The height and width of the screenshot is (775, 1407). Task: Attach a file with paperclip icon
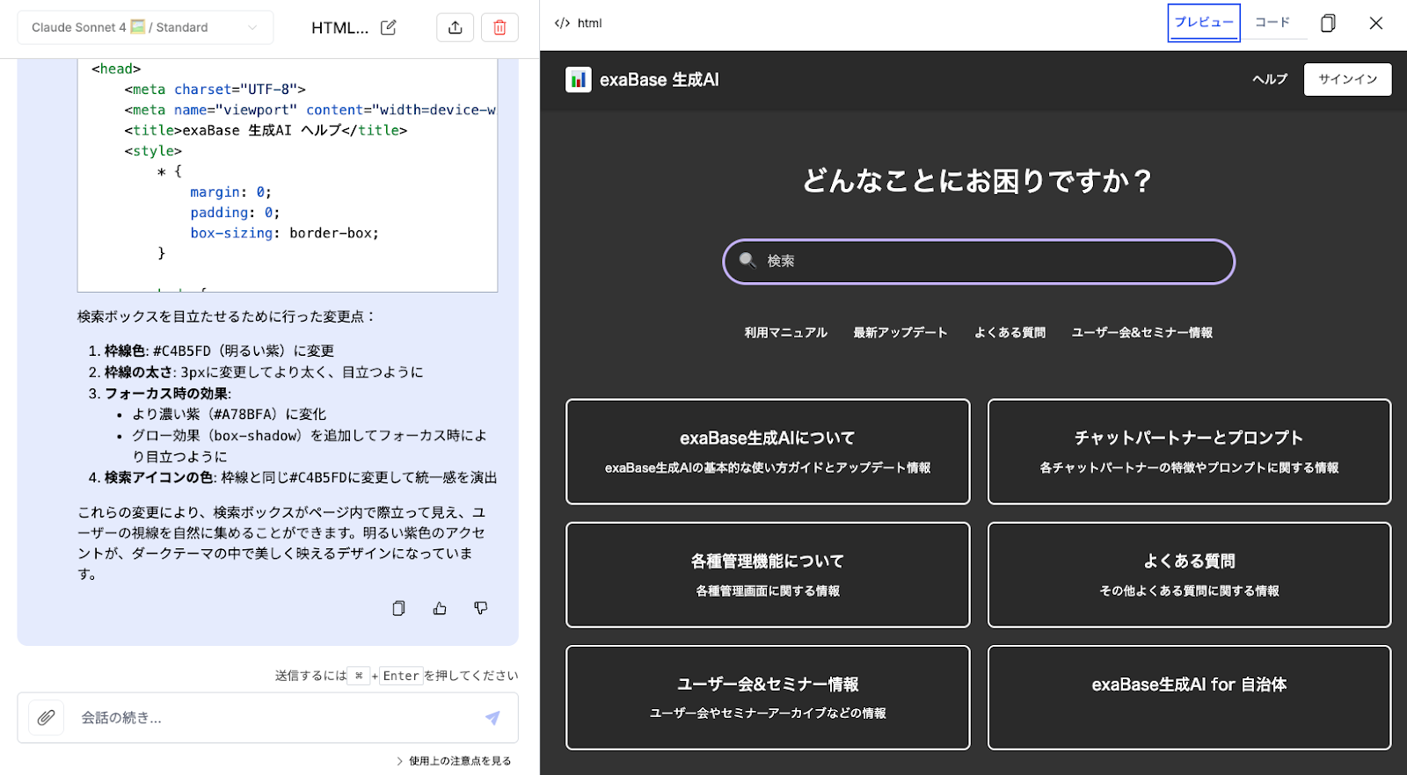pos(46,718)
